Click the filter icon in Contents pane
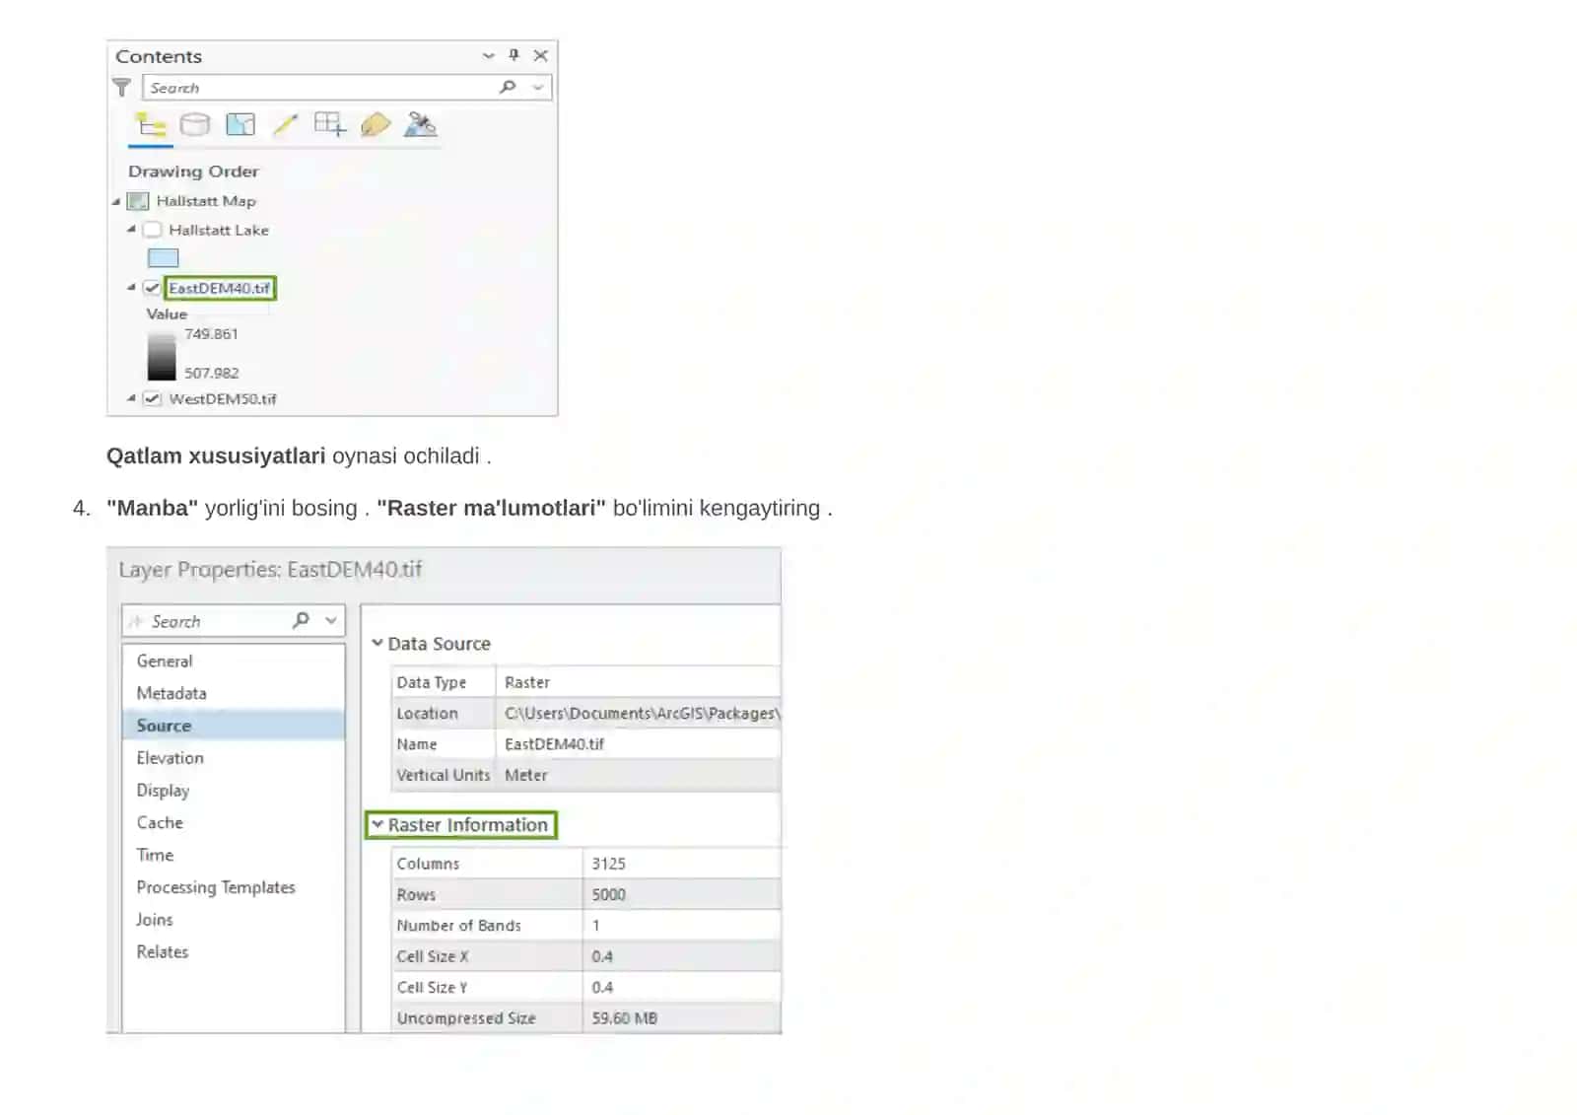 click(121, 88)
